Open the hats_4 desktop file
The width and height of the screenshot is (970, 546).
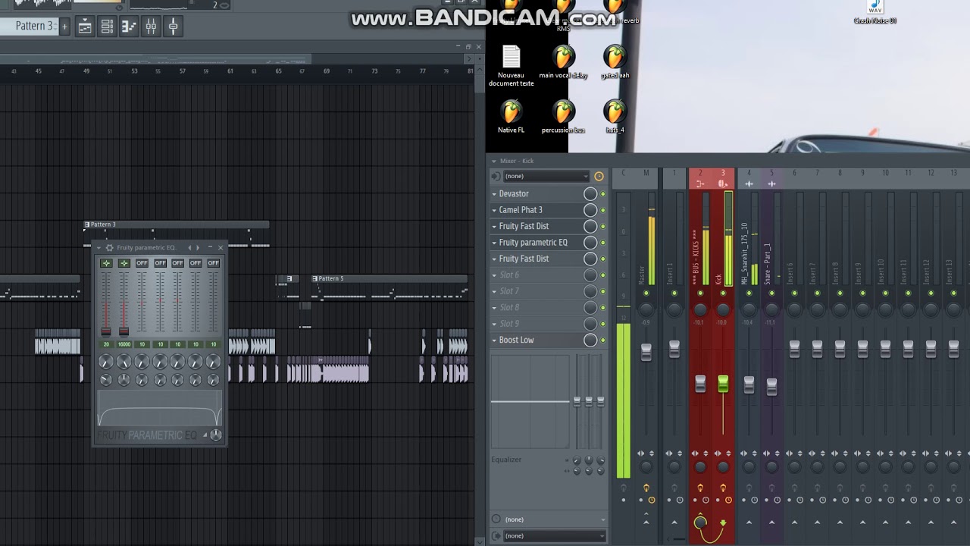[615, 117]
